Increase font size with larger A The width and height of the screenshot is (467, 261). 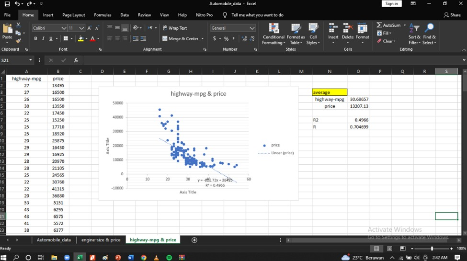point(90,28)
